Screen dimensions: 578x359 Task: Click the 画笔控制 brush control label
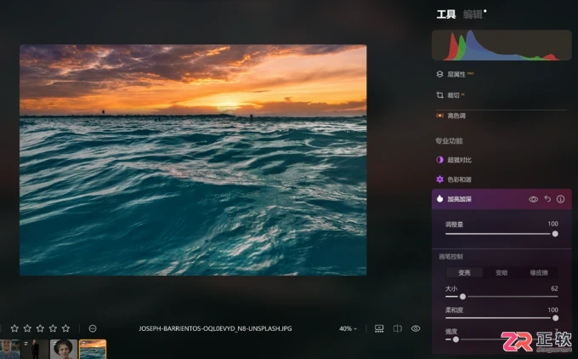450,256
